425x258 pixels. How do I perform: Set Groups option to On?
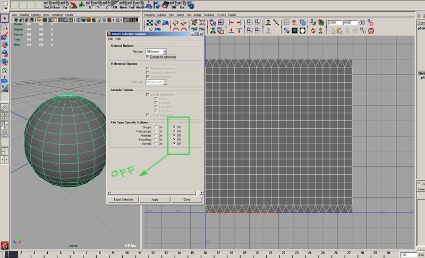coord(156,128)
